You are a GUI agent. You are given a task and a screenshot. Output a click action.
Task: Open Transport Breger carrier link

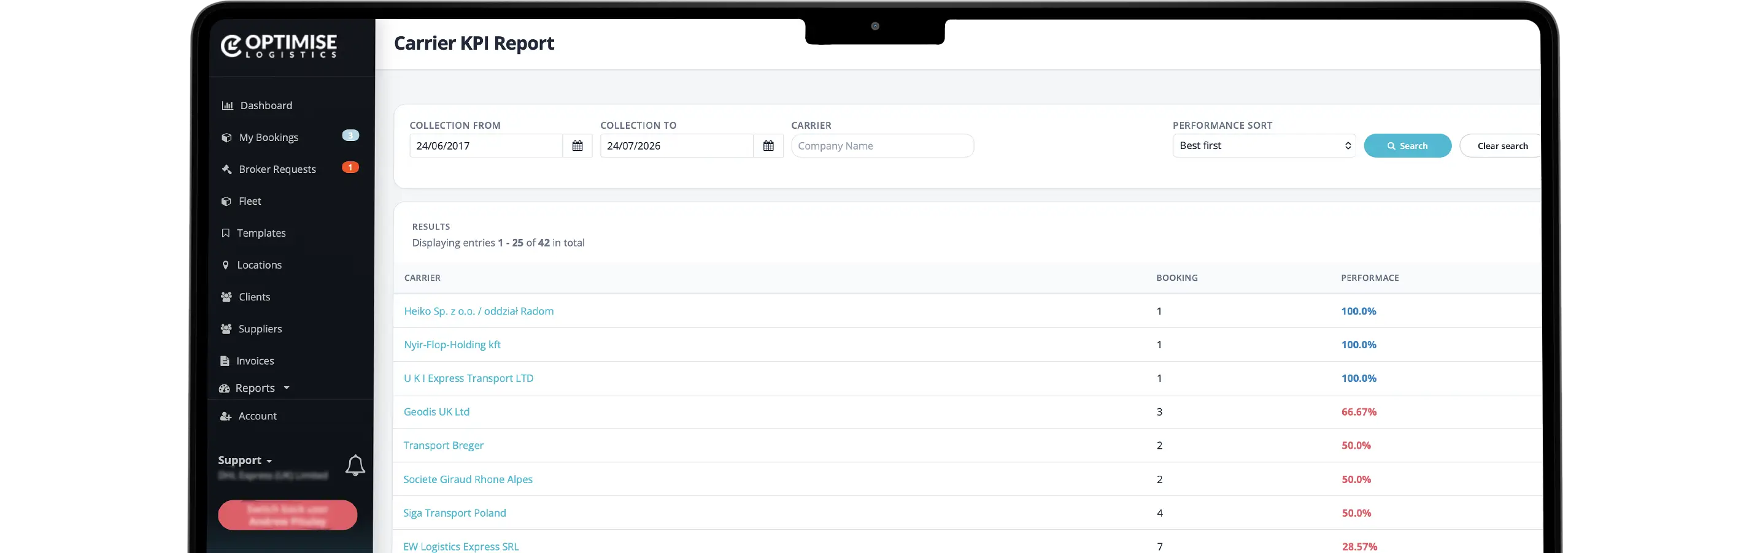point(443,446)
